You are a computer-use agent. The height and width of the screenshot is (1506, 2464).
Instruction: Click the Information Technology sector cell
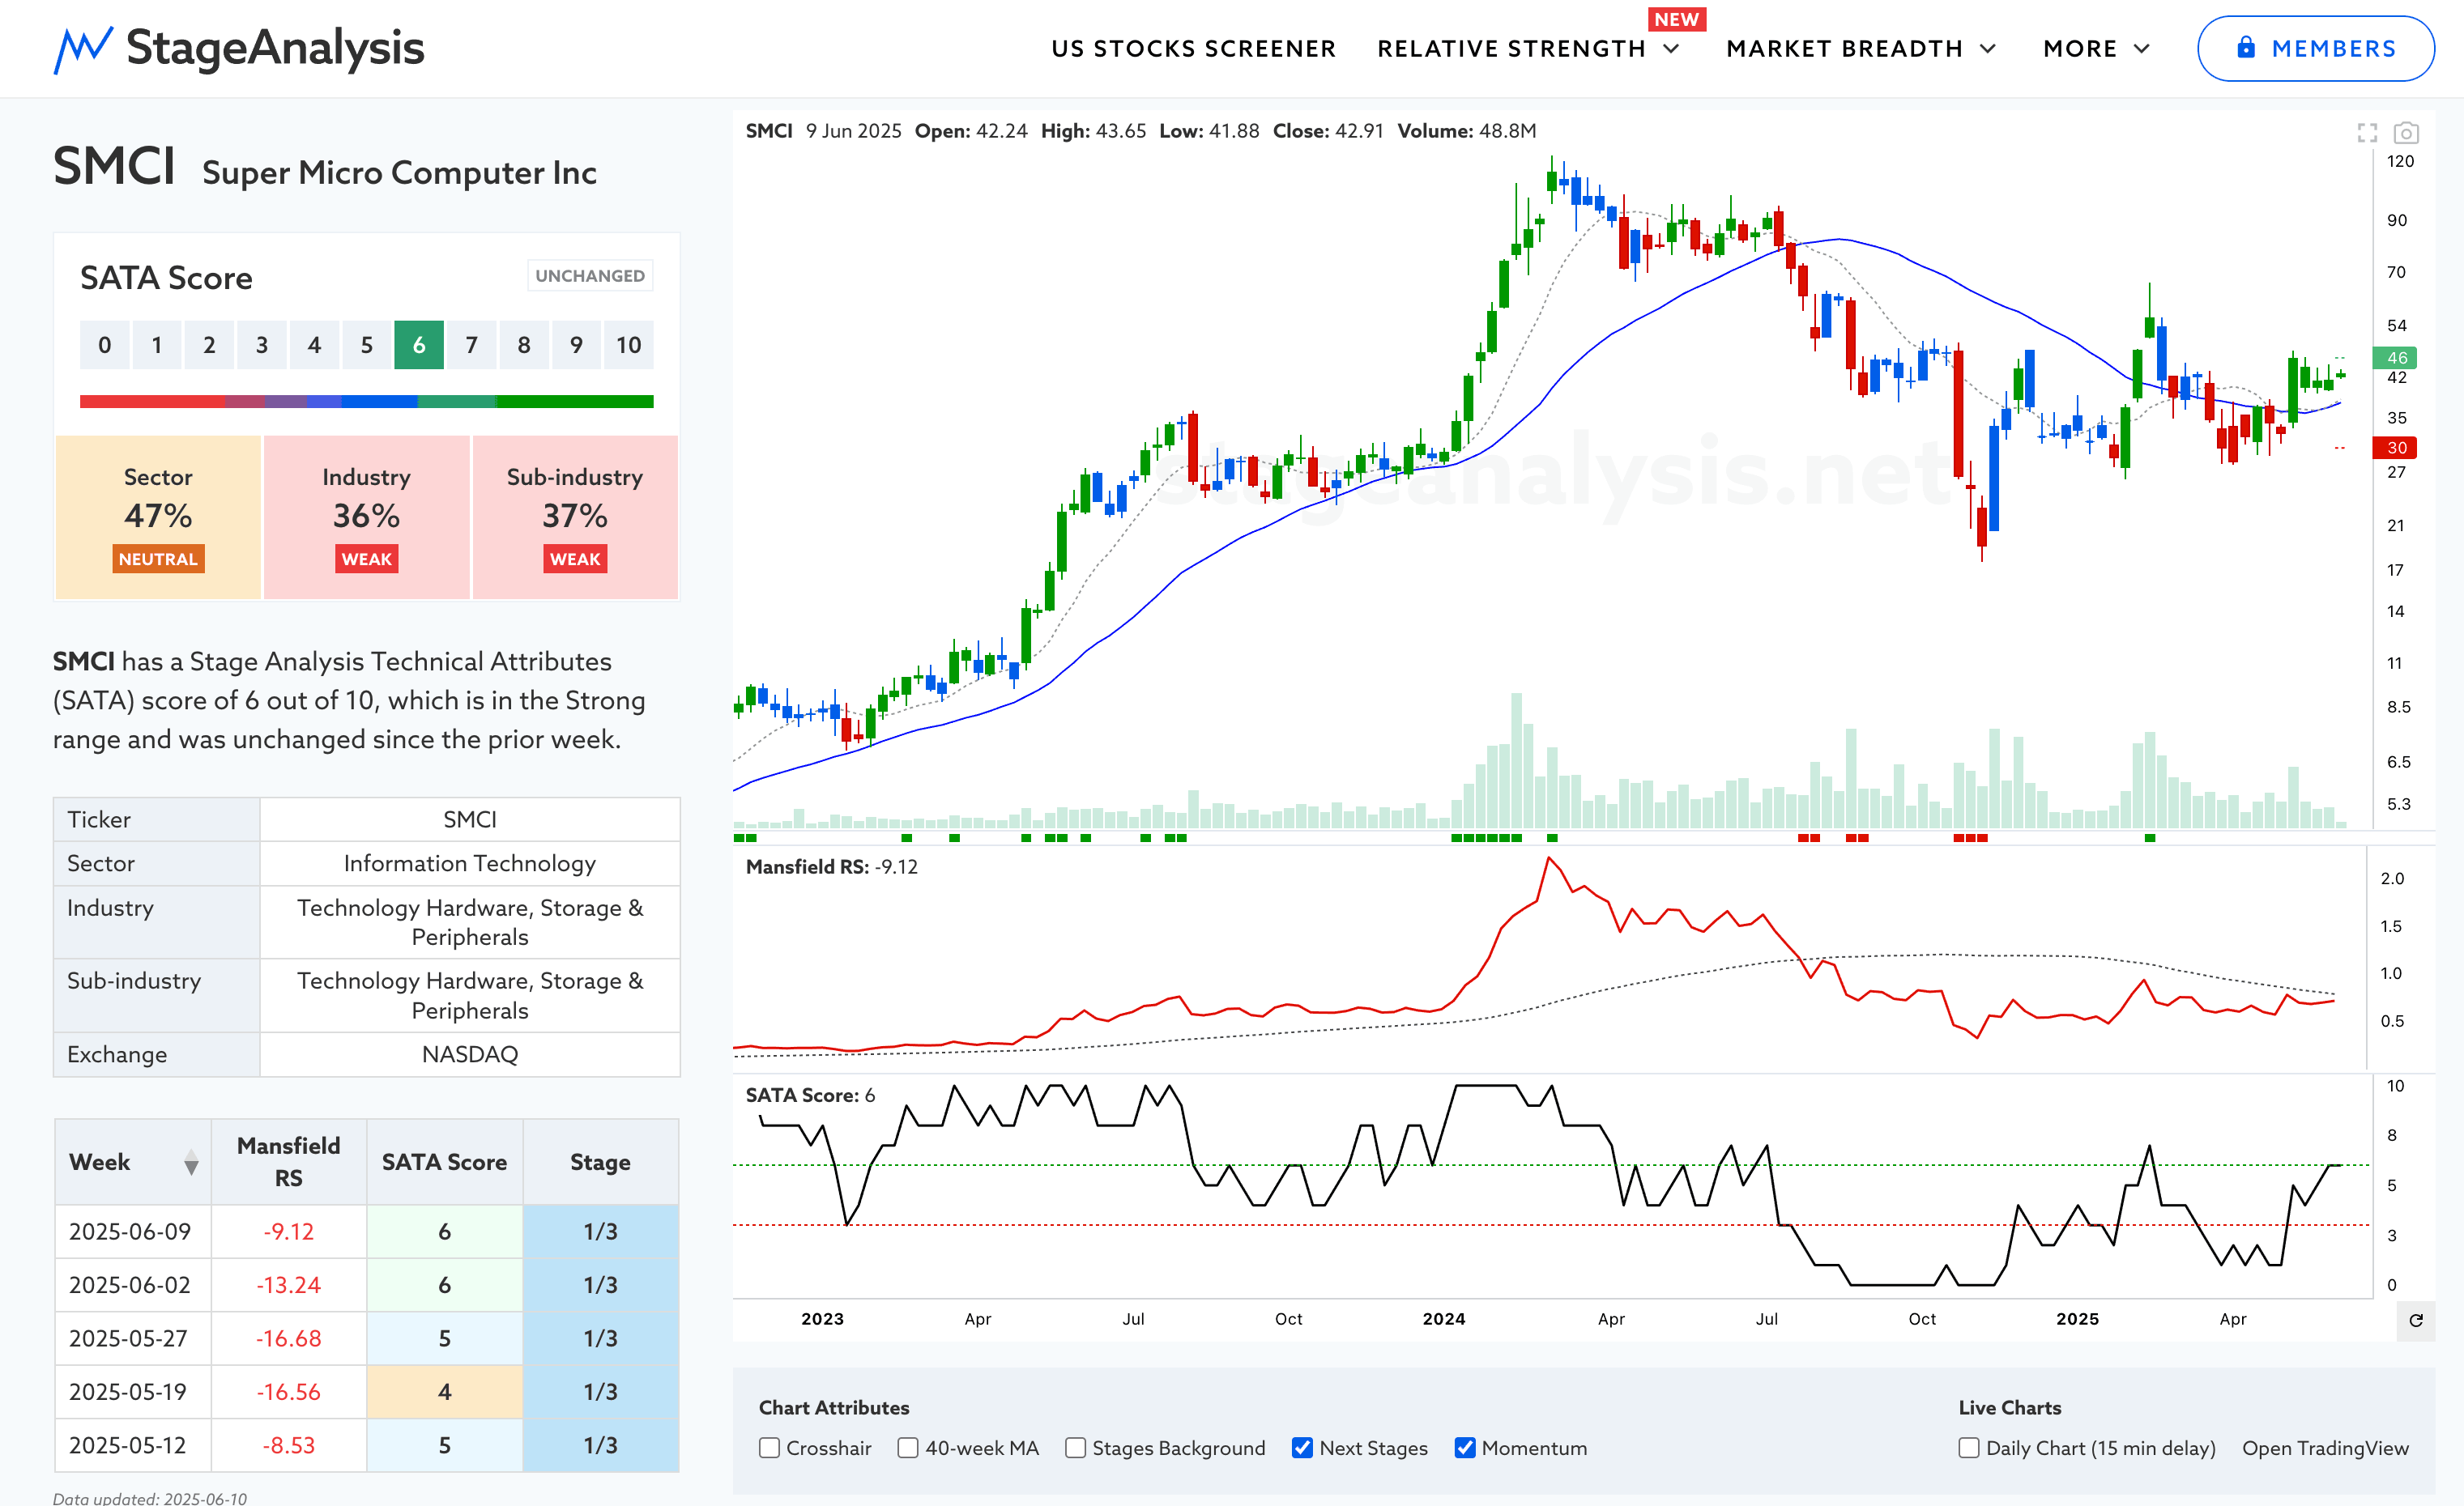click(x=470, y=863)
